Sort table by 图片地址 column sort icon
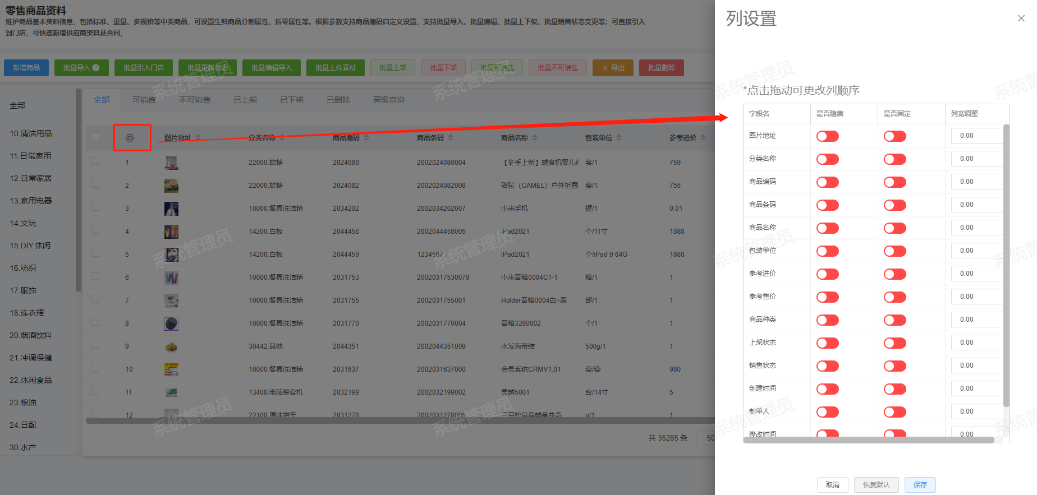Image resolution: width=1037 pixels, height=495 pixels. 198,137
